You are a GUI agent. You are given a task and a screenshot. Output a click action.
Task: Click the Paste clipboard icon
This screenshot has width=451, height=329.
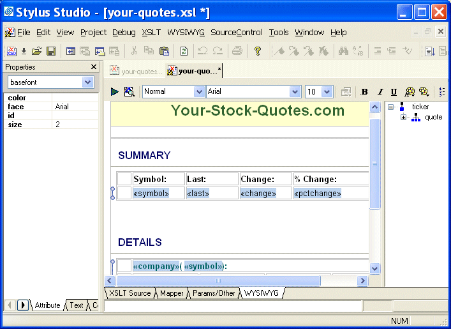click(x=164, y=51)
